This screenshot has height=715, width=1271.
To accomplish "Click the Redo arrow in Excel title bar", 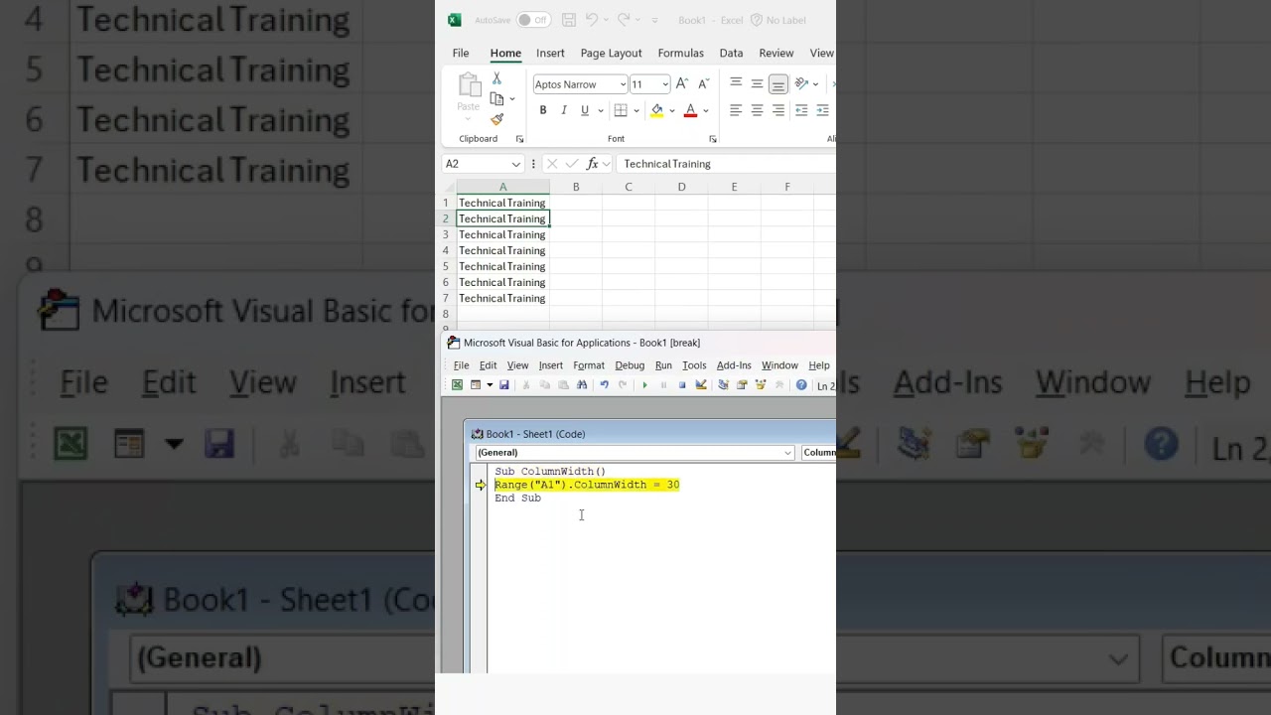I will coord(624,20).
